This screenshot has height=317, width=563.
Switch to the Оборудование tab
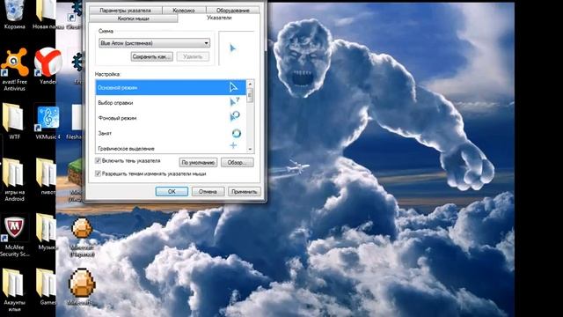click(232, 11)
